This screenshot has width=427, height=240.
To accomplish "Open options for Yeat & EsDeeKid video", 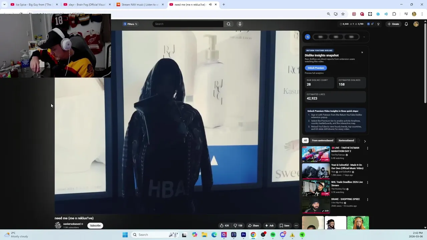I will pyautogui.click(x=367, y=165).
